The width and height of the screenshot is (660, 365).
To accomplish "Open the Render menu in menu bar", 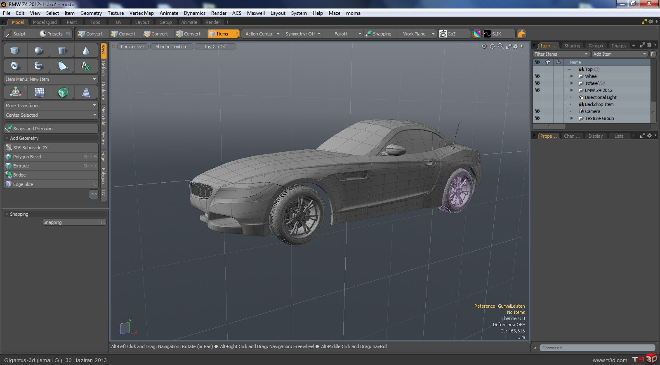I will tap(219, 13).
